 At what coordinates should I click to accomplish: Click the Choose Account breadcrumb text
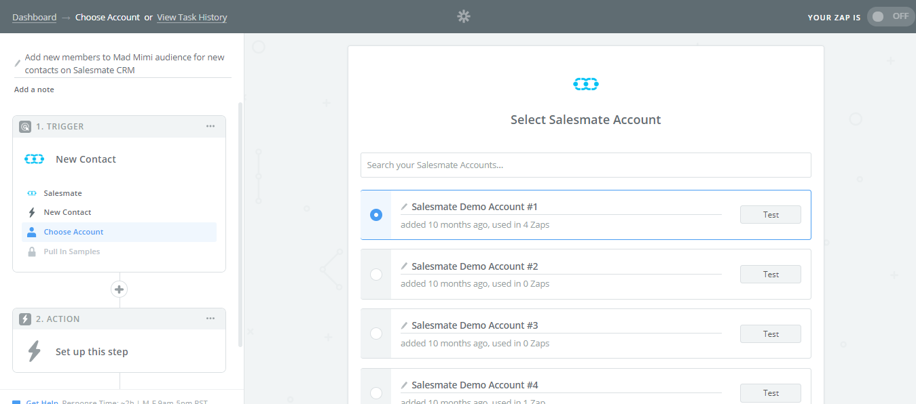(x=108, y=17)
